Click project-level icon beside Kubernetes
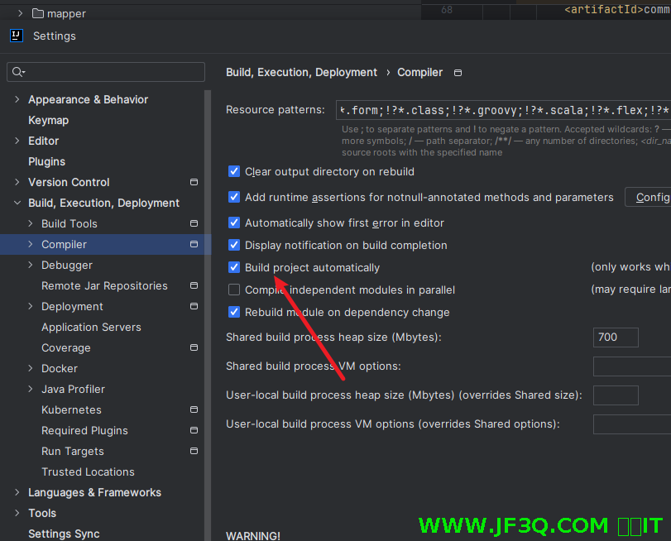 194,409
